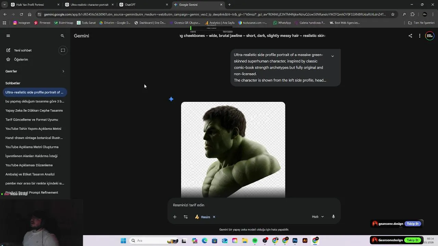Image resolution: width=438 pixels, height=246 pixels.
Task: Click the browser home icon
Action: coord(29,14)
